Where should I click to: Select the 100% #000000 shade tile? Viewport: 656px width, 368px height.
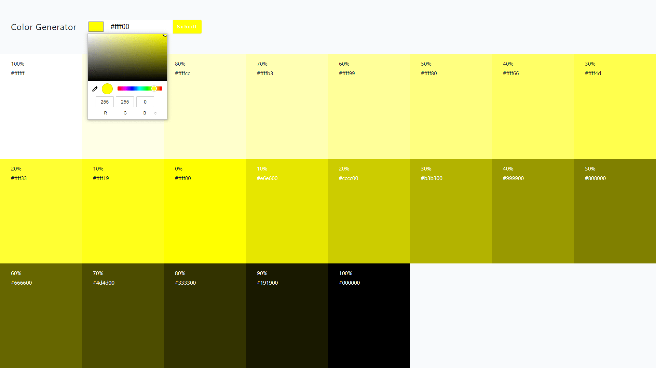pos(369,316)
